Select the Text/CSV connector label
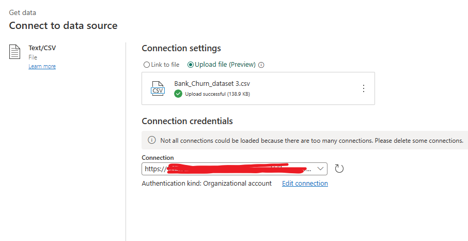 click(x=42, y=48)
